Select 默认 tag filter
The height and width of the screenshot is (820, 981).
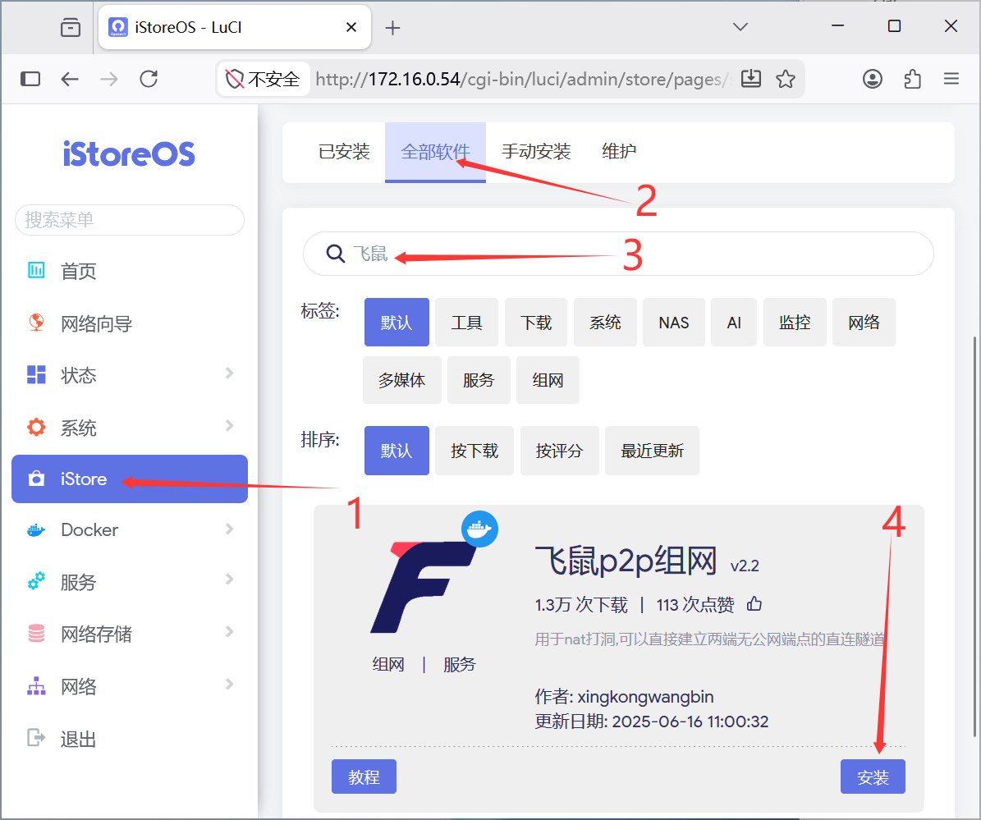coord(397,322)
